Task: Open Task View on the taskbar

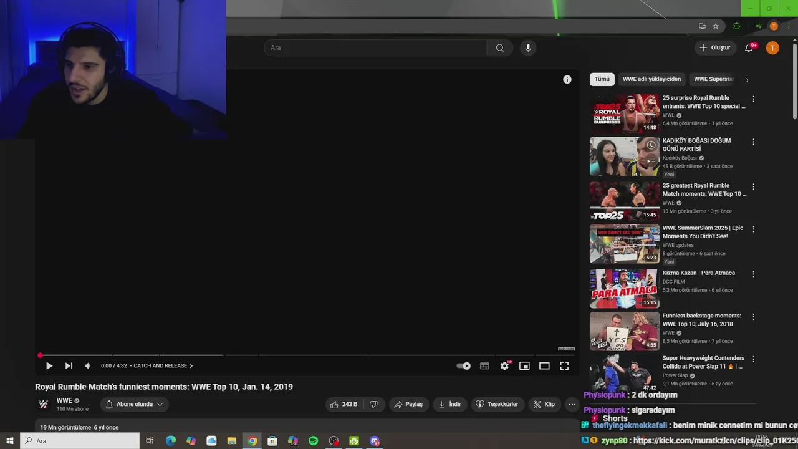Action: click(150, 441)
